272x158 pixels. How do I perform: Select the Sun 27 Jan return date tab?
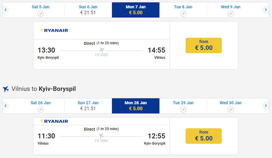point(88,106)
